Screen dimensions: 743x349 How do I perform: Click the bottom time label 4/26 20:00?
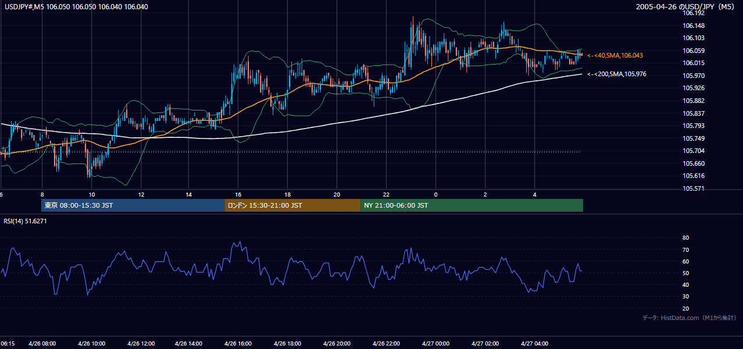coord(337,344)
